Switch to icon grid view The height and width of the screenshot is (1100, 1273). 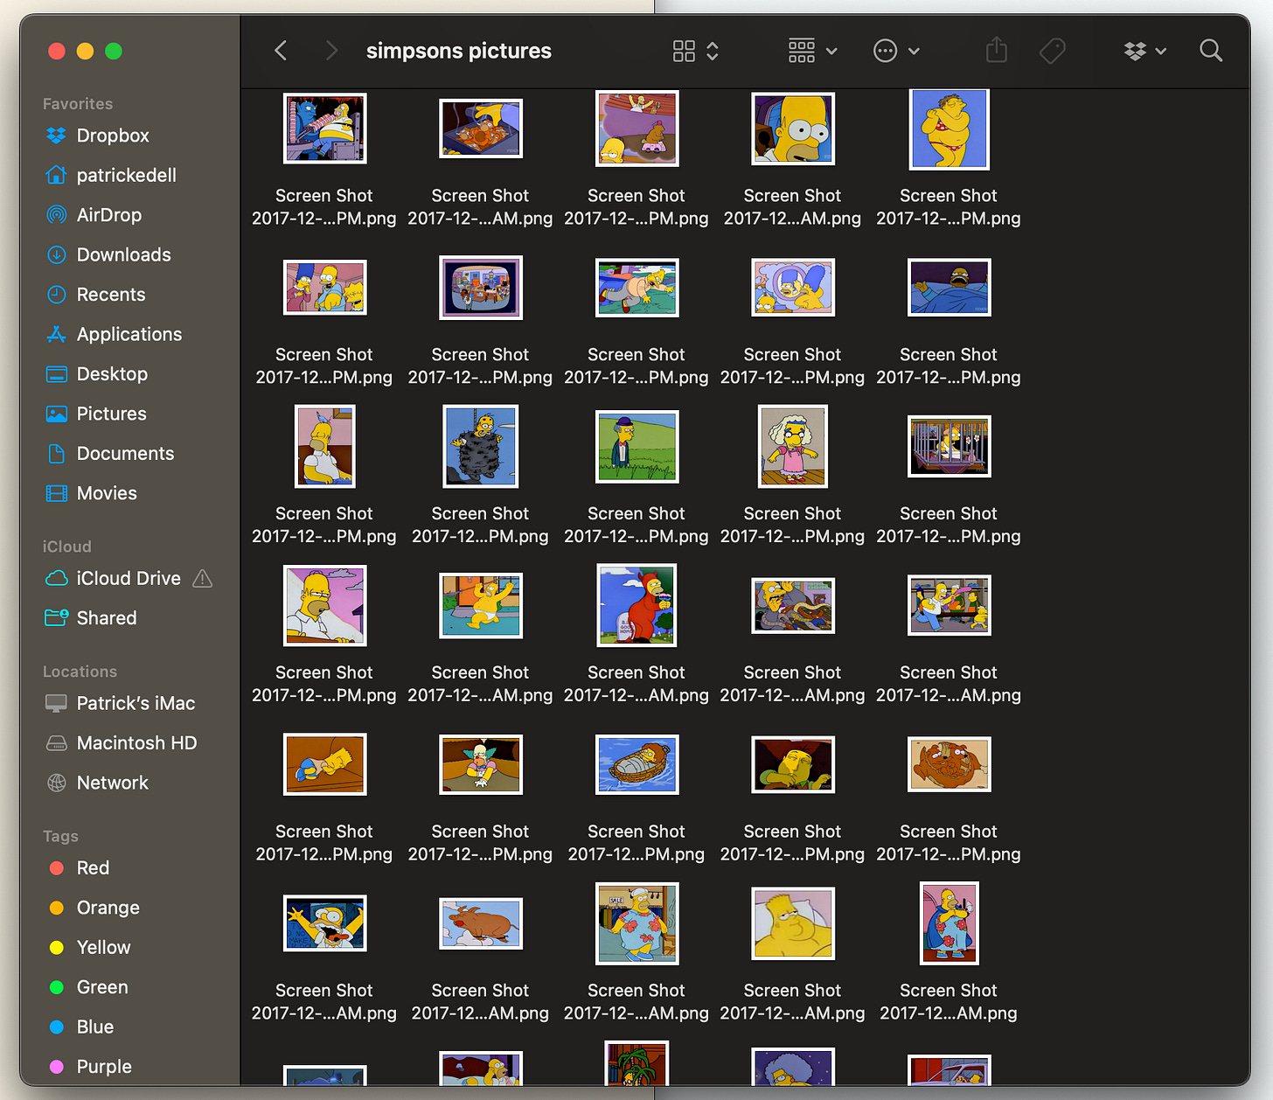(x=684, y=51)
